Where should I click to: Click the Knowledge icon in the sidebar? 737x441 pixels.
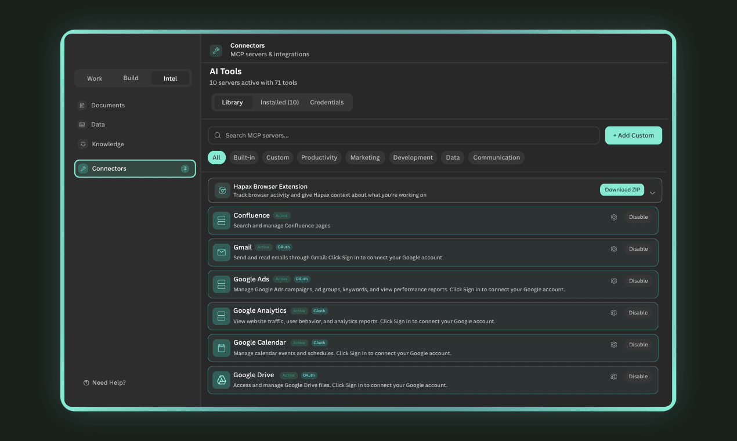(81, 144)
